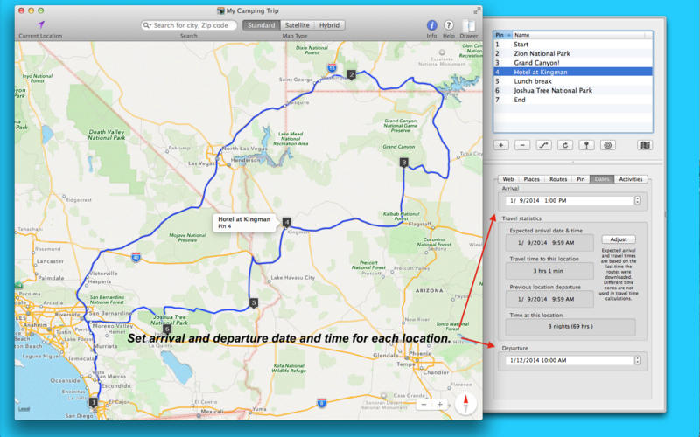Click the route line icon button

coord(543,145)
